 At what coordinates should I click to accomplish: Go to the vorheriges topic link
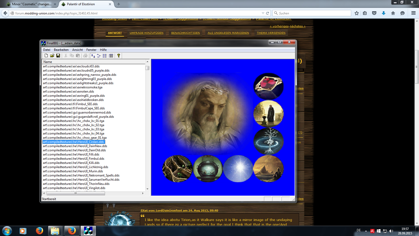279,26
